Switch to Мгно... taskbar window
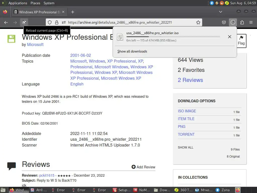Image resolution: width=257 pixels, height=193 pixels. [204, 190]
